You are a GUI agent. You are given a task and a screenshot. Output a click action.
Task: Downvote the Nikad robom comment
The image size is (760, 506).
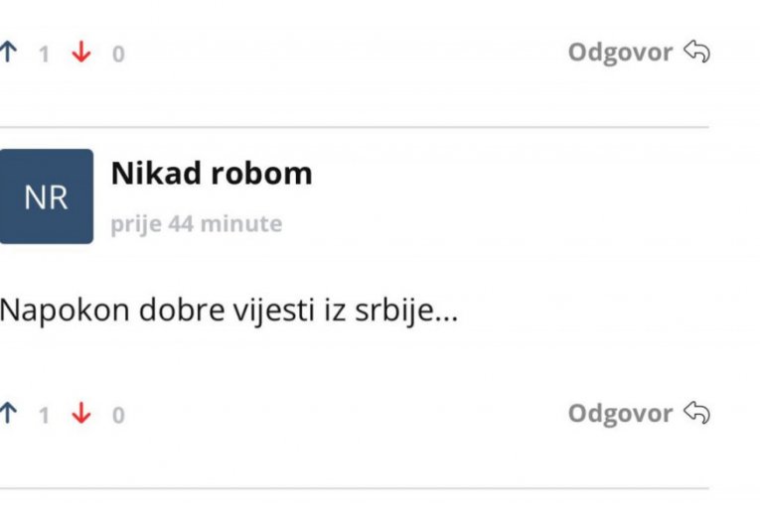(80, 413)
